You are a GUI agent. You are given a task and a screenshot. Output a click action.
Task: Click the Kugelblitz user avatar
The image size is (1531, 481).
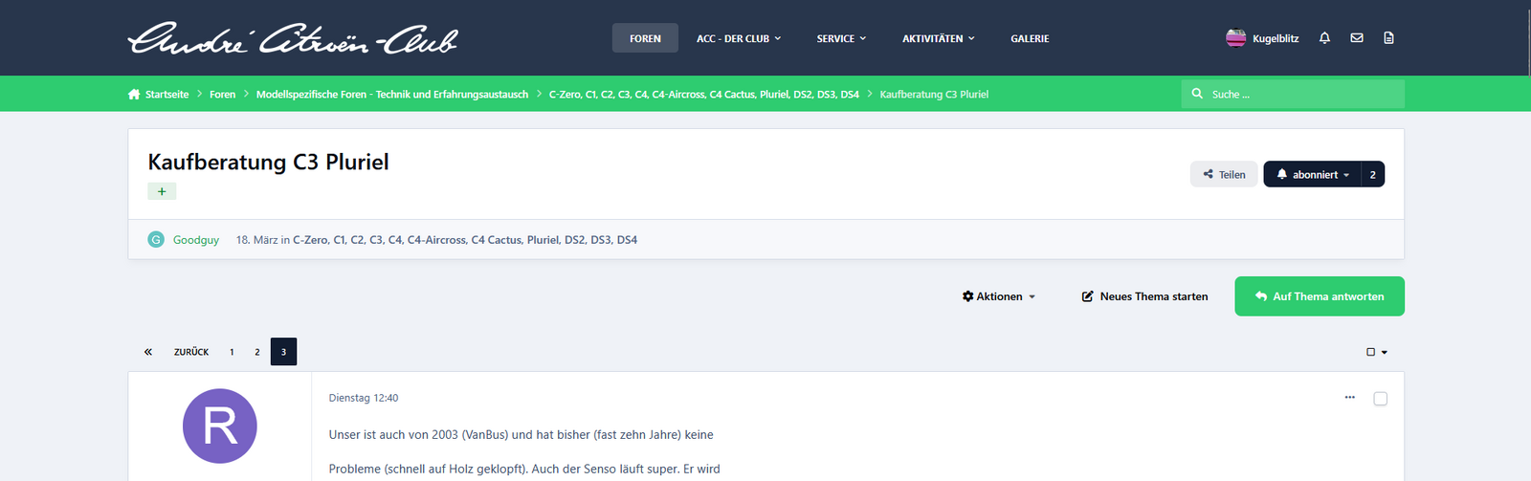pyautogui.click(x=1235, y=38)
